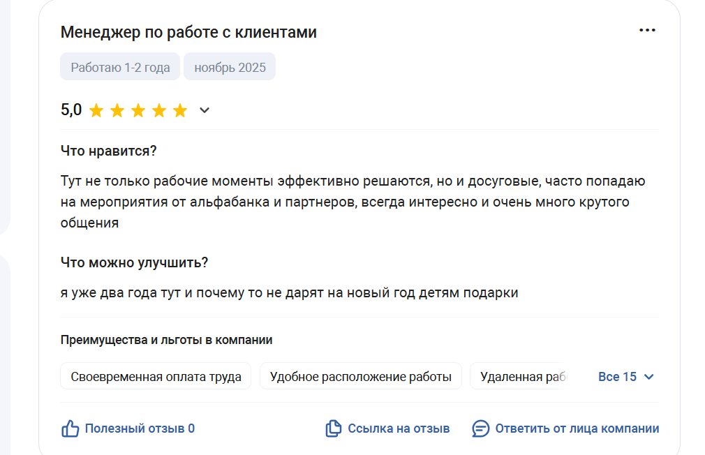Click the speech bubble reply icon

coord(481,428)
